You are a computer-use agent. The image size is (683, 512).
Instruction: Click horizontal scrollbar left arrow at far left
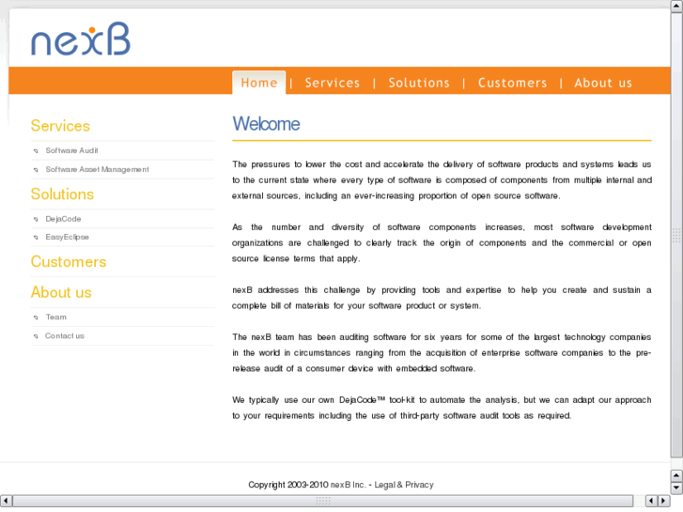6,501
